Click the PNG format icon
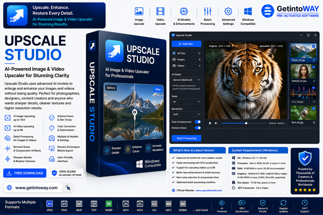The image size is (323, 215). 64,204
